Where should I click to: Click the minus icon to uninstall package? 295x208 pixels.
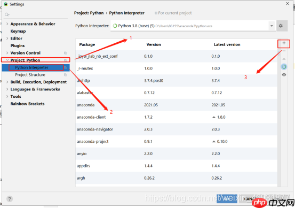[284, 51]
